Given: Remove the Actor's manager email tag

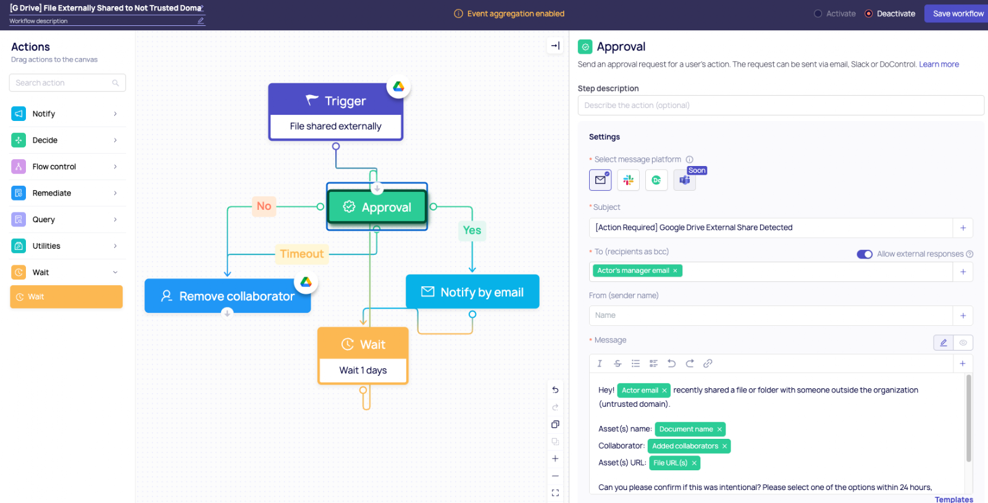Looking at the screenshot, I should tap(675, 270).
